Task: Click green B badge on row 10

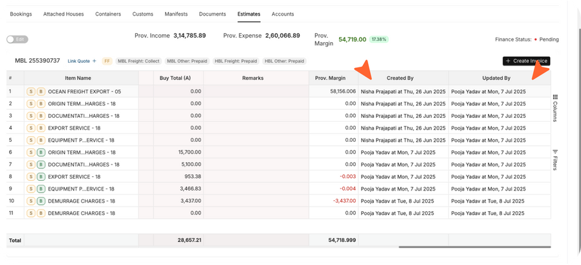Action: point(41,201)
